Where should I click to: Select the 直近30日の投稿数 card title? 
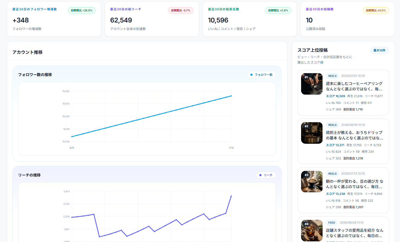pos(320,9)
